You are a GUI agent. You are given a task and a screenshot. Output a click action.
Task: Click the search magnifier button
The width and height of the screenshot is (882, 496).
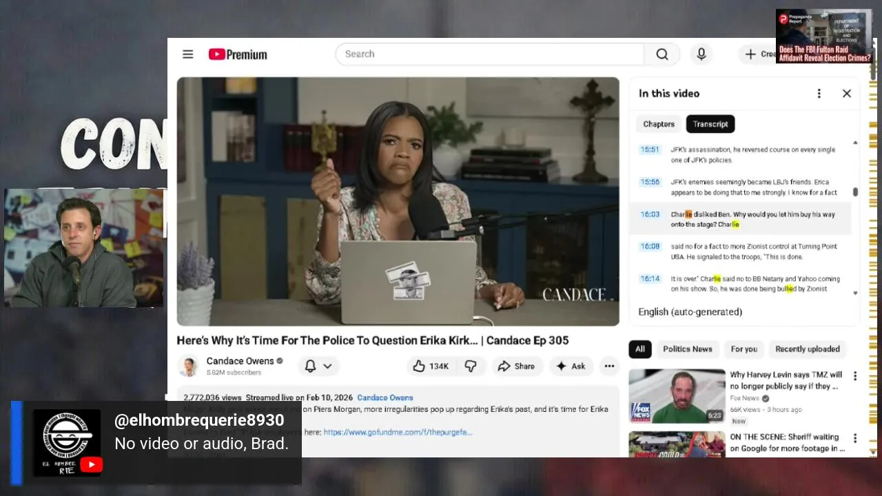coord(662,54)
